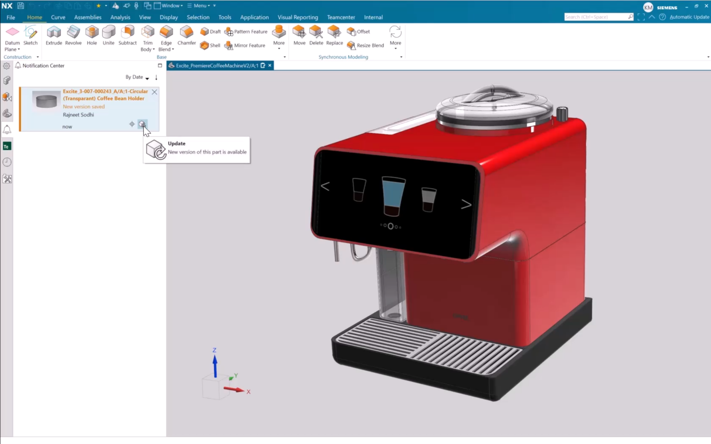Click the Pattern Feature button
711x444 pixels.
[246, 32]
